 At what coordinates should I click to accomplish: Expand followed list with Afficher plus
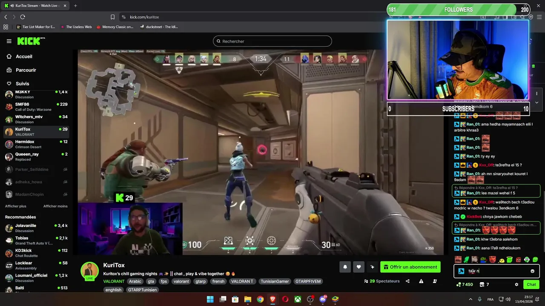pyautogui.click(x=16, y=206)
